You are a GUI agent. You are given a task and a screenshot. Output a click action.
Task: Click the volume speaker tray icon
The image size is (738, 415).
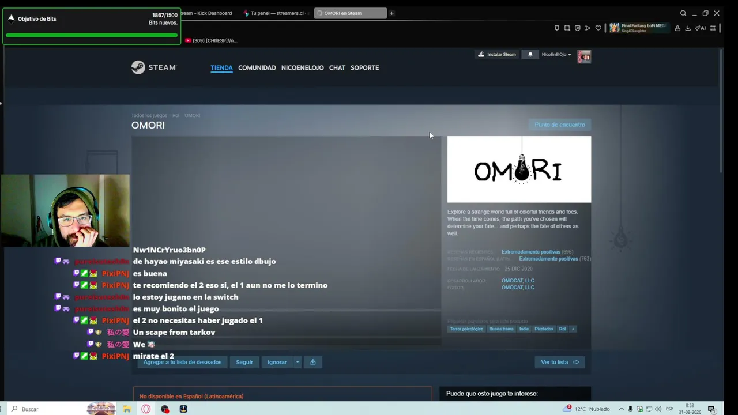click(658, 409)
